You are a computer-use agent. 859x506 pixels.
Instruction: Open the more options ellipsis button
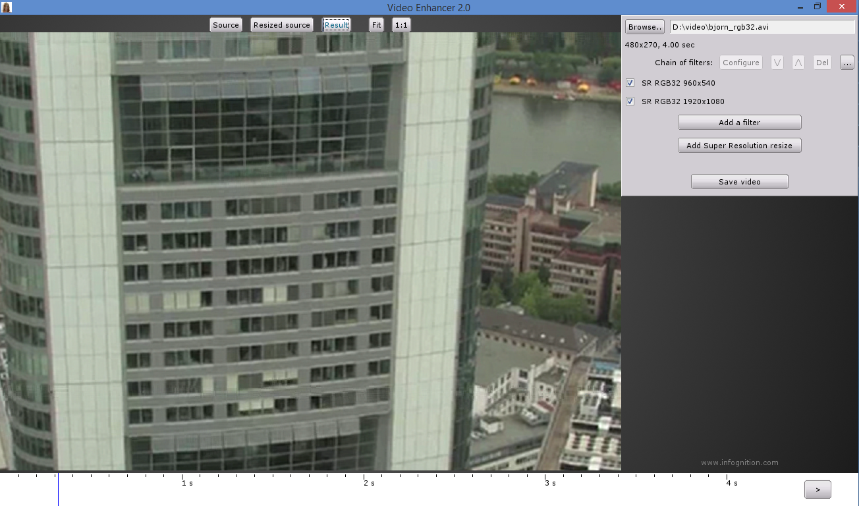(847, 63)
